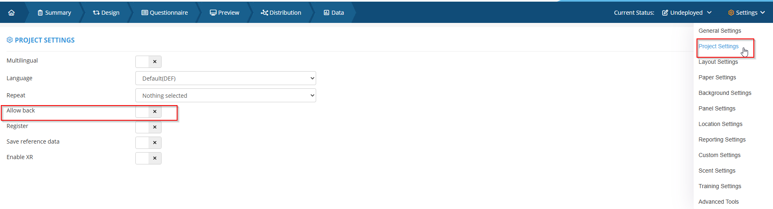Select Layout Settings in the menu

(718, 62)
